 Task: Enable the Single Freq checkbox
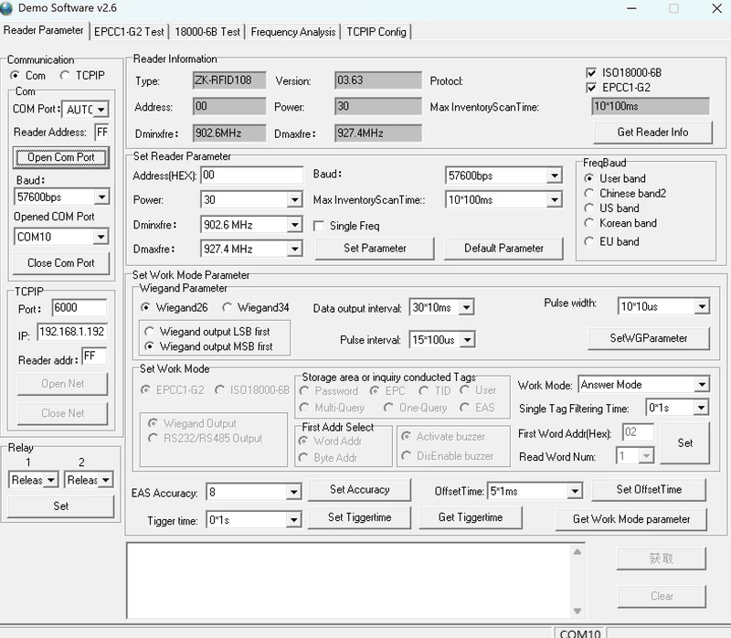click(x=319, y=226)
